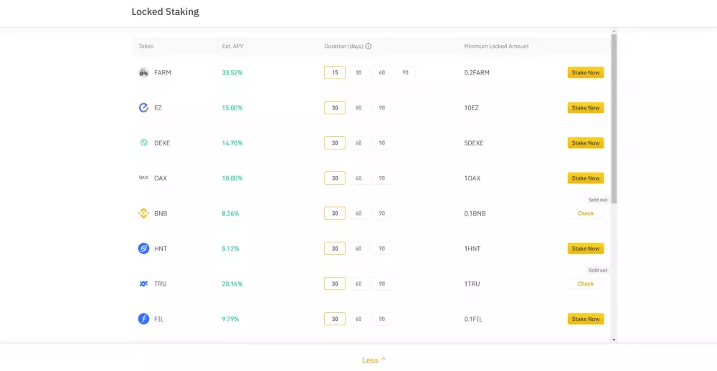Click the FARM token icon
The width and height of the screenshot is (717, 371).
point(143,72)
